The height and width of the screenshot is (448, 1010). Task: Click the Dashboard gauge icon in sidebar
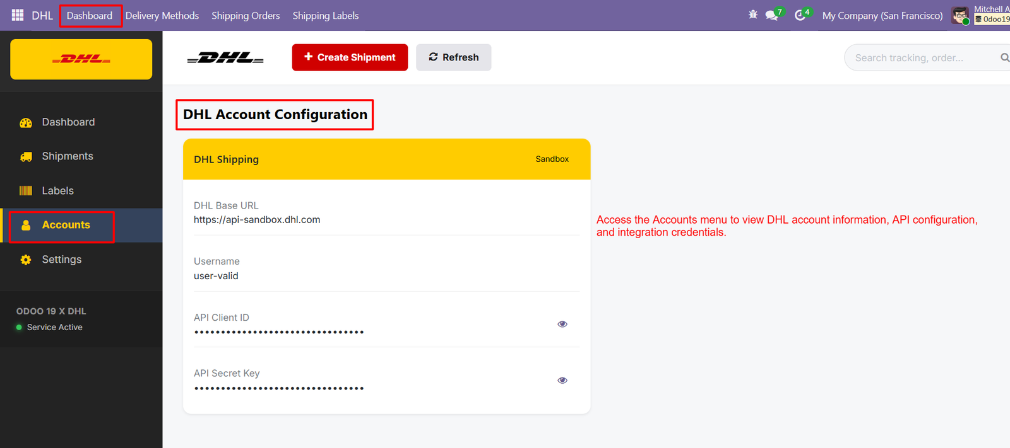[x=26, y=122]
